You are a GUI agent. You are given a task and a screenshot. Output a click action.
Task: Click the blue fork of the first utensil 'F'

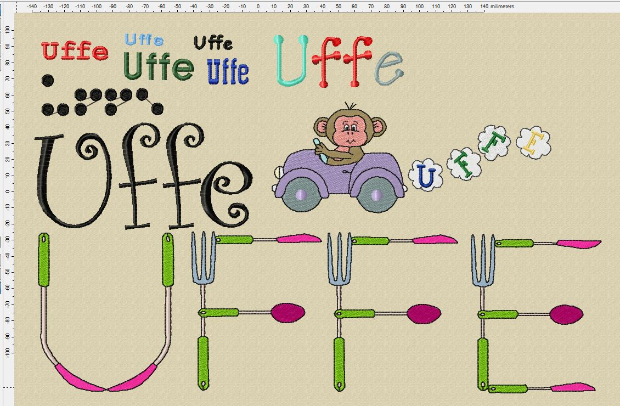(203, 258)
